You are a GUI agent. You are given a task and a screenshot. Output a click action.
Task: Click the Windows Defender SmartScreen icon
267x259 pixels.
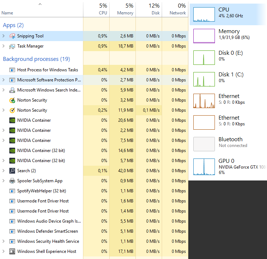click(12, 231)
